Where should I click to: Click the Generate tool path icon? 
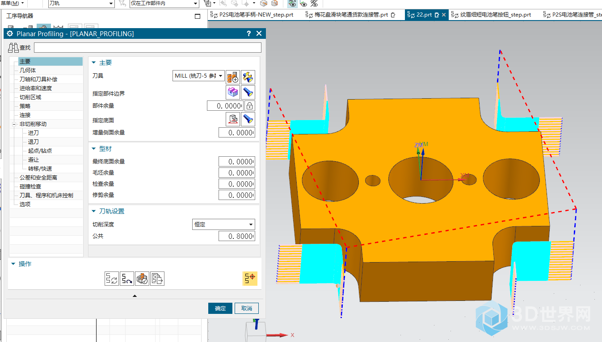[112, 279]
